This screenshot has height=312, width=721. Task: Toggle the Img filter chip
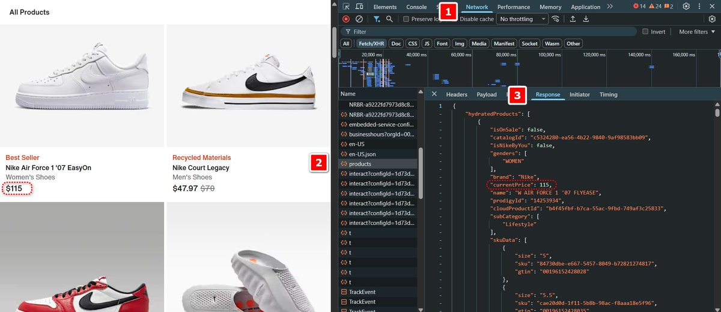(x=460, y=43)
